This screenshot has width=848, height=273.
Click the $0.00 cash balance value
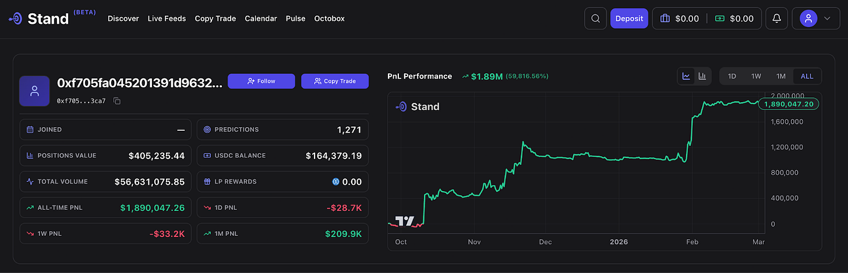(741, 19)
